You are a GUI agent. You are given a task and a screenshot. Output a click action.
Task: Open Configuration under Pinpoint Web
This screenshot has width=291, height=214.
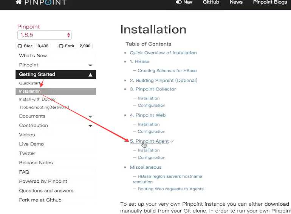(152, 131)
